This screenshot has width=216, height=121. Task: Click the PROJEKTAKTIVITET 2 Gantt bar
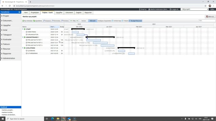coord(100,43)
